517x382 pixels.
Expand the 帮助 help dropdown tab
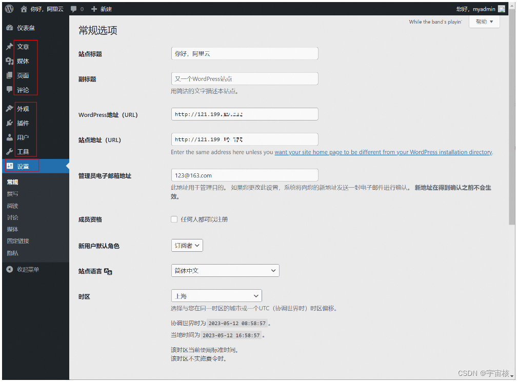click(x=484, y=22)
